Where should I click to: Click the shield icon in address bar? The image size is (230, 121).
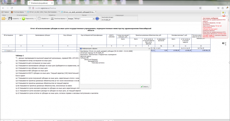(30, 8)
